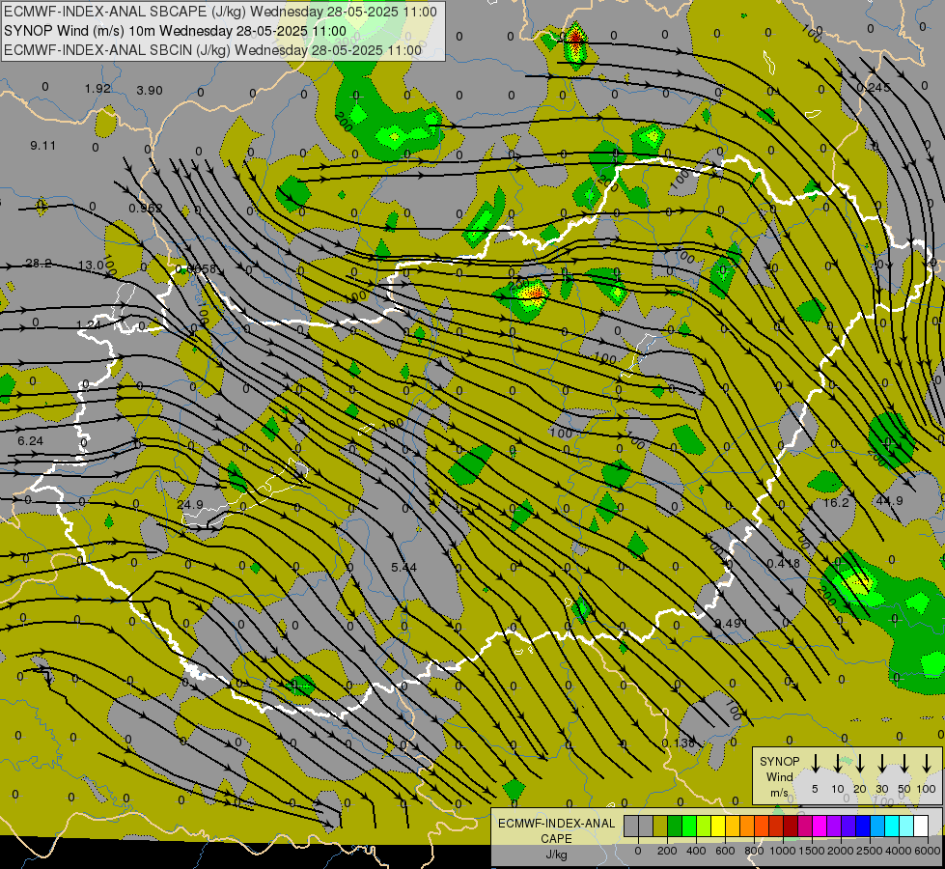Click the map value 9.11
This screenshot has height=869, width=945.
coord(42,146)
